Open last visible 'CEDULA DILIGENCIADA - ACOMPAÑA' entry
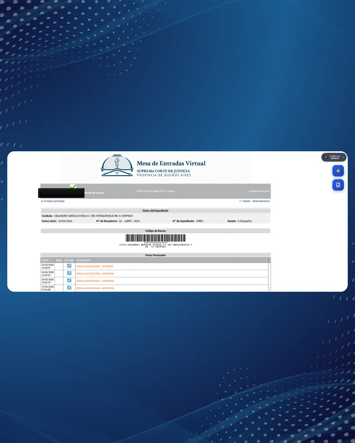Screen dimensions: 355x443 (95, 288)
